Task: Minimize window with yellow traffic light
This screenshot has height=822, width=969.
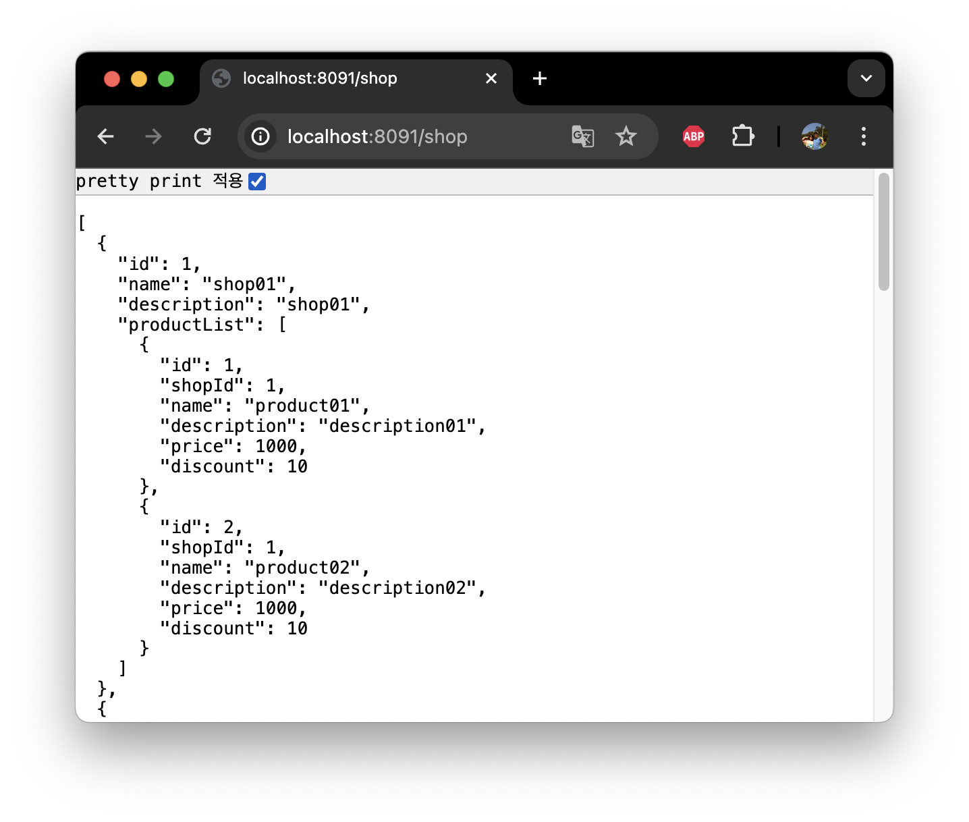Action: click(139, 78)
